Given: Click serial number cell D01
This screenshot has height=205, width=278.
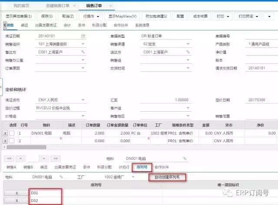Looking at the screenshot, I should pyautogui.click(x=96, y=193).
